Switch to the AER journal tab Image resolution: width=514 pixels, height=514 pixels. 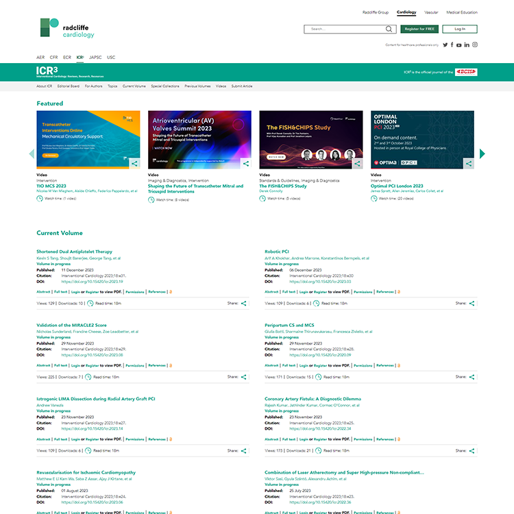40,57
